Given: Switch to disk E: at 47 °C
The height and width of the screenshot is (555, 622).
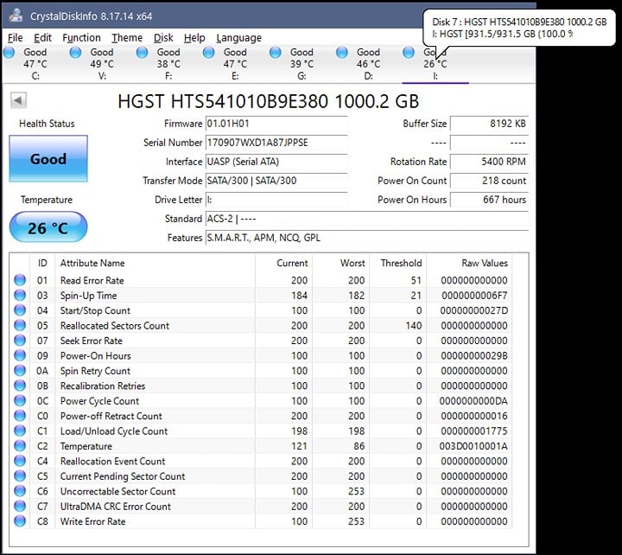Looking at the screenshot, I should 235,63.
